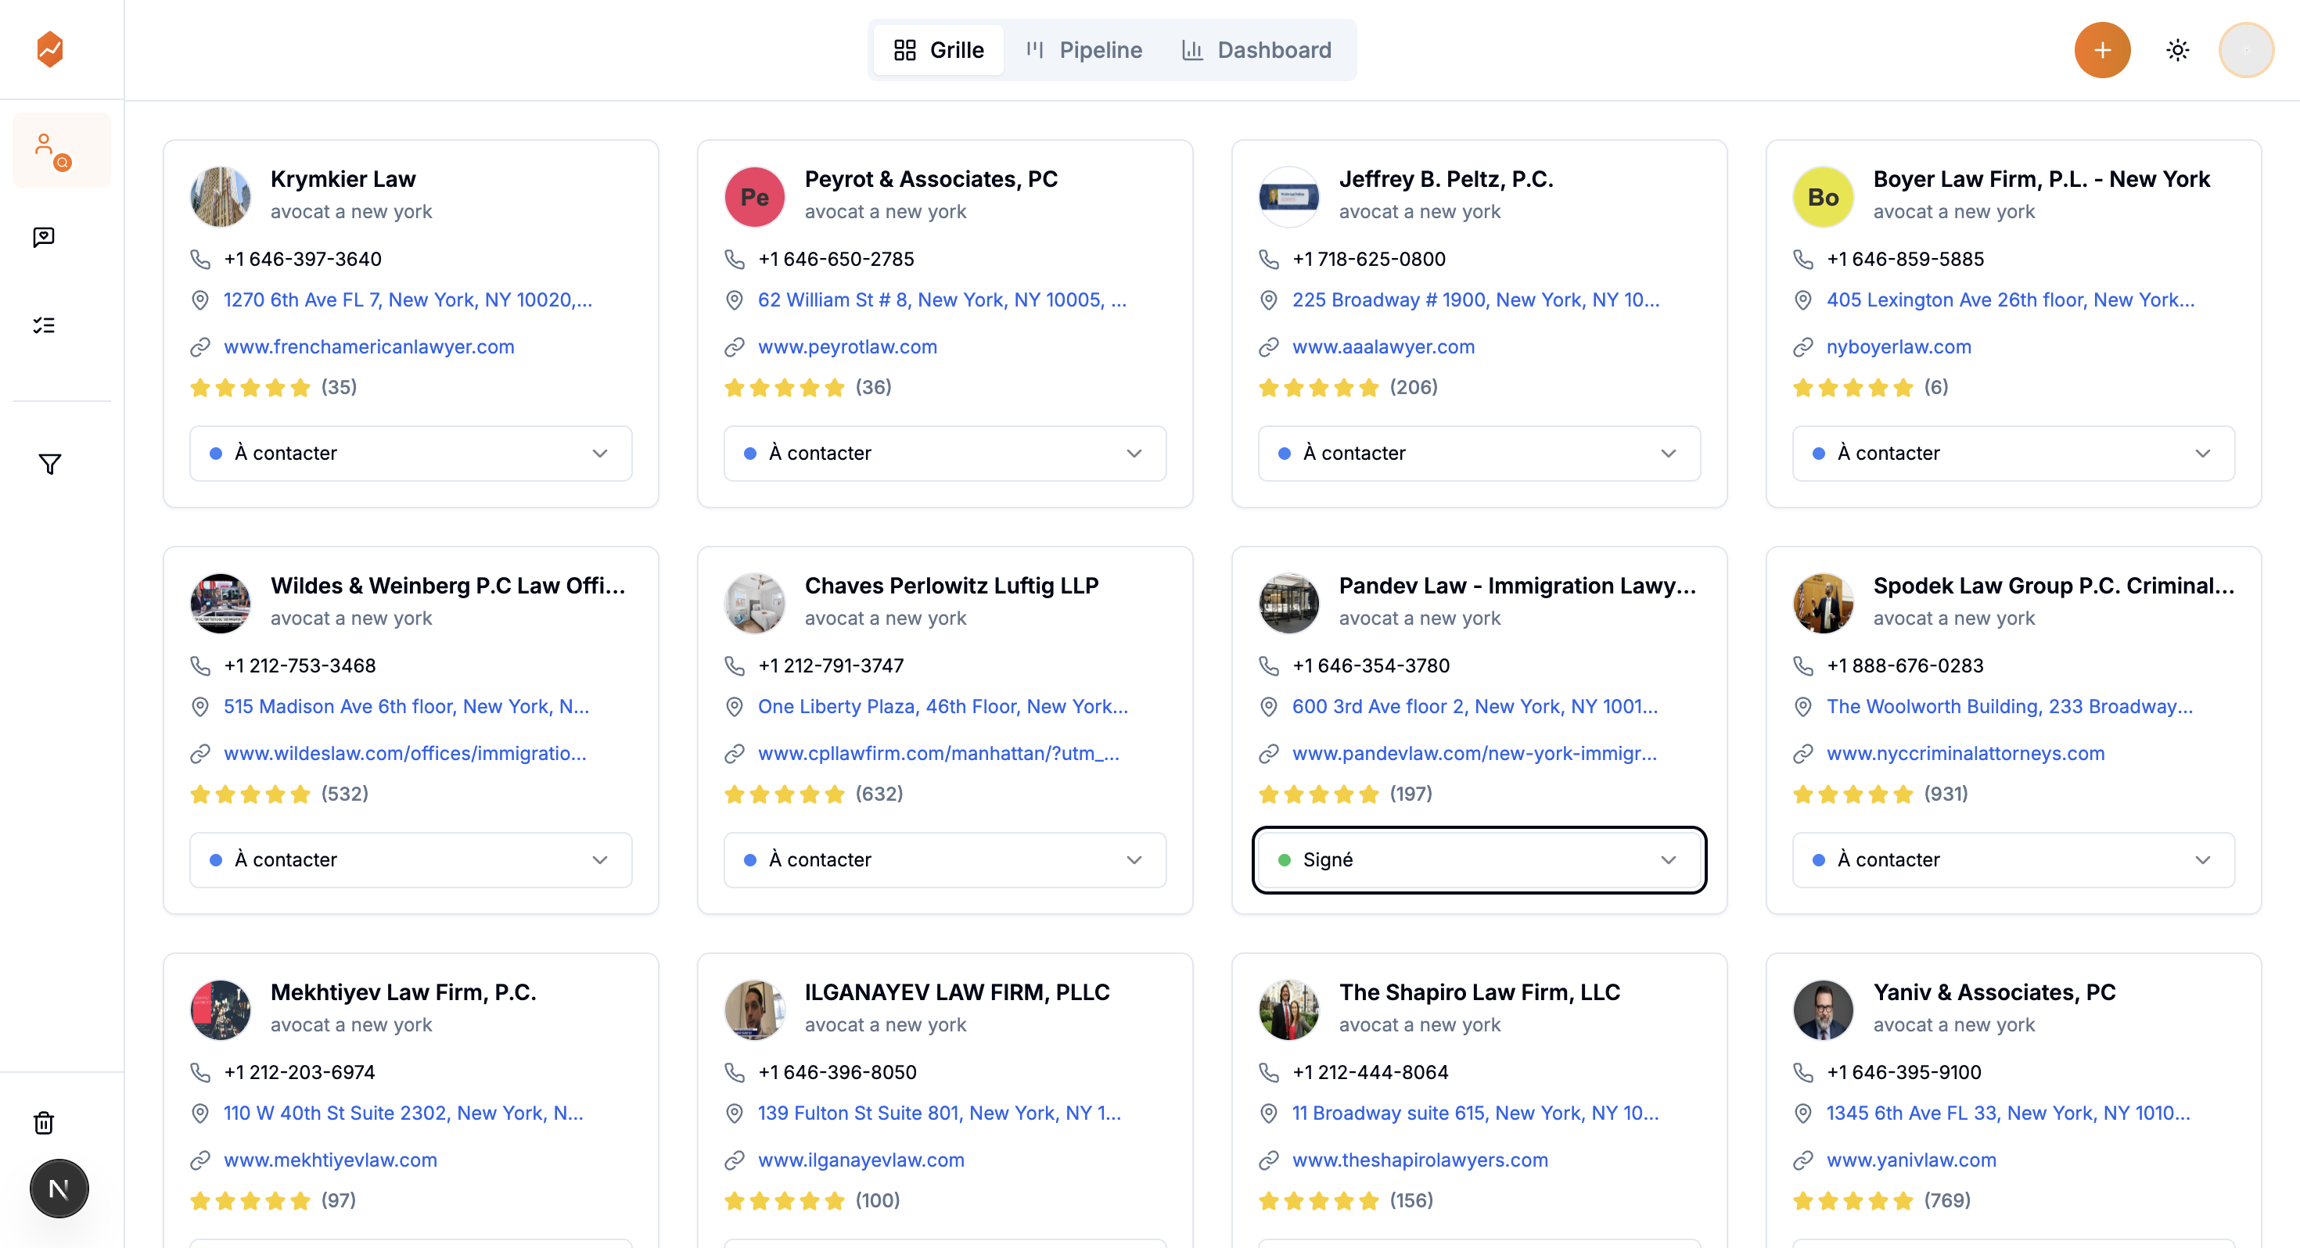Click the round N badge
Image resolution: width=2300 pixels, height=1248 pixels.
(x=59, y=1189)
